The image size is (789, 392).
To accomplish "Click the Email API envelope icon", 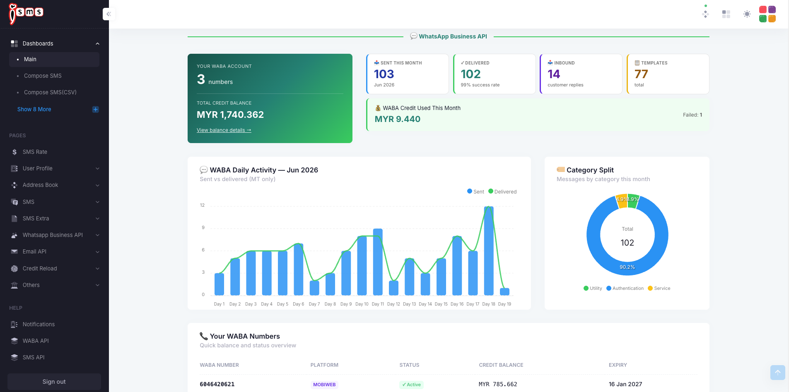I will coord(14,252).
